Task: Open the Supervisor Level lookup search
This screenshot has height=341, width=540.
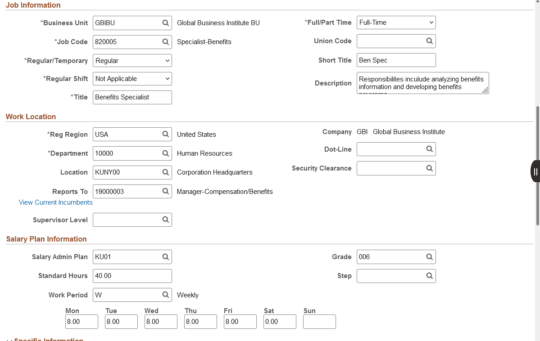Action: point(165,220)
